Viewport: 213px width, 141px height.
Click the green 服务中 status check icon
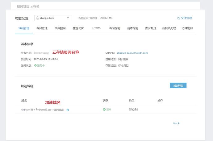pos(35,65)
